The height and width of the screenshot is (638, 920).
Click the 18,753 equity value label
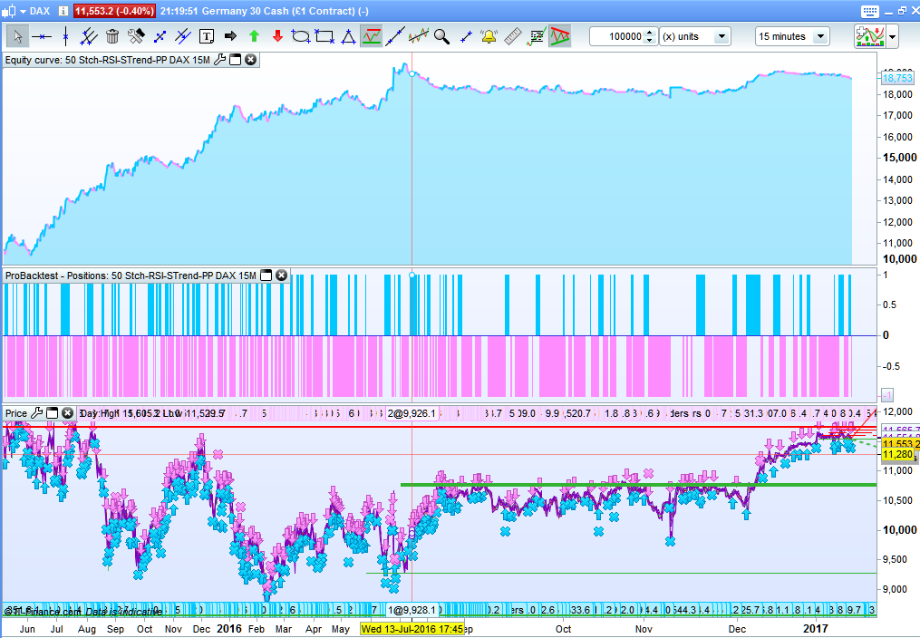(x=897, y=78)
